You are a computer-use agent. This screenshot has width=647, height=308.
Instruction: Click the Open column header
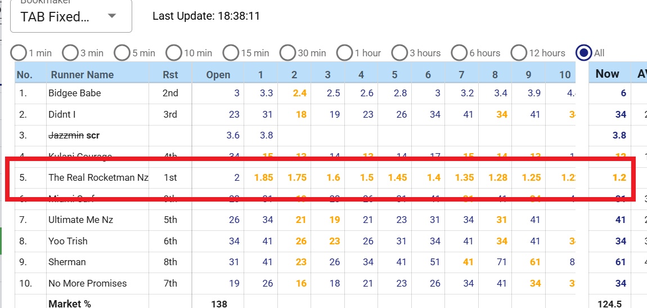point(218,74)
